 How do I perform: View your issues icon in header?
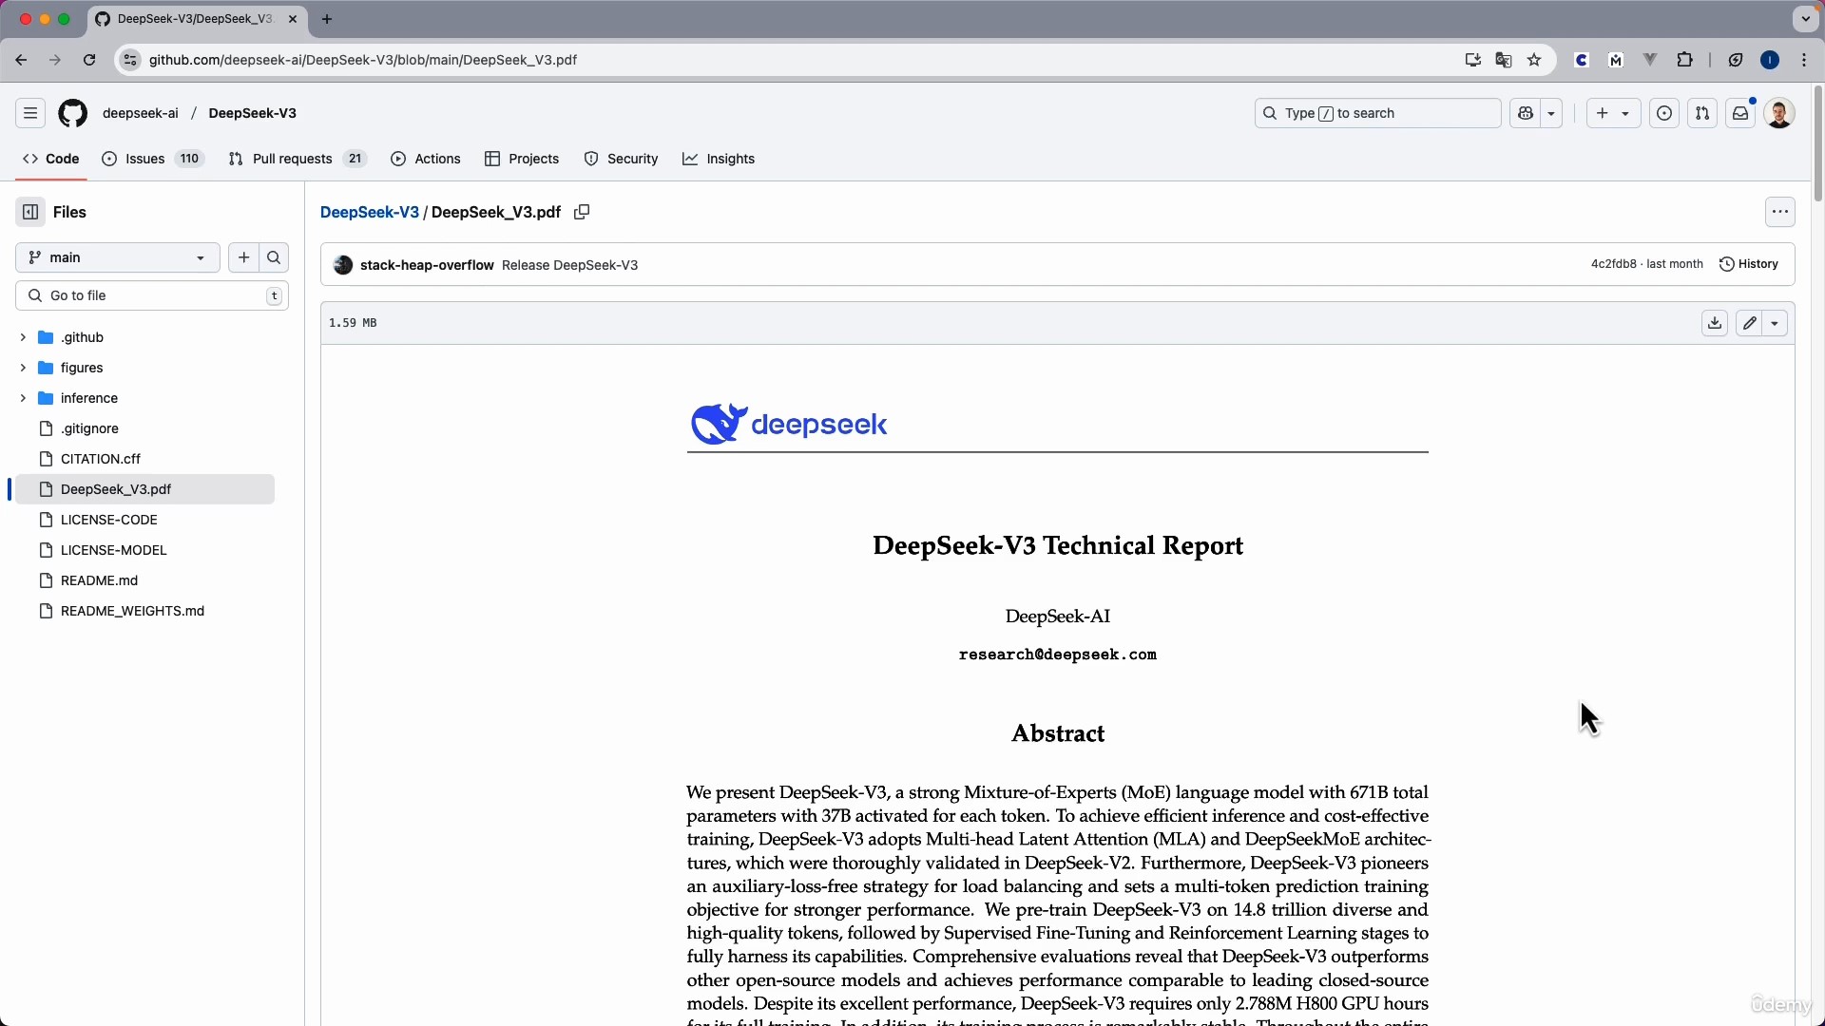pyautogui.click(x=1664, y=113)
